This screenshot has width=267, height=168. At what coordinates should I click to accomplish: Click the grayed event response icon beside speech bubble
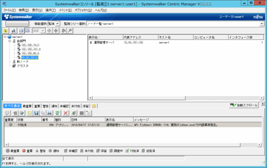(15, 113)
